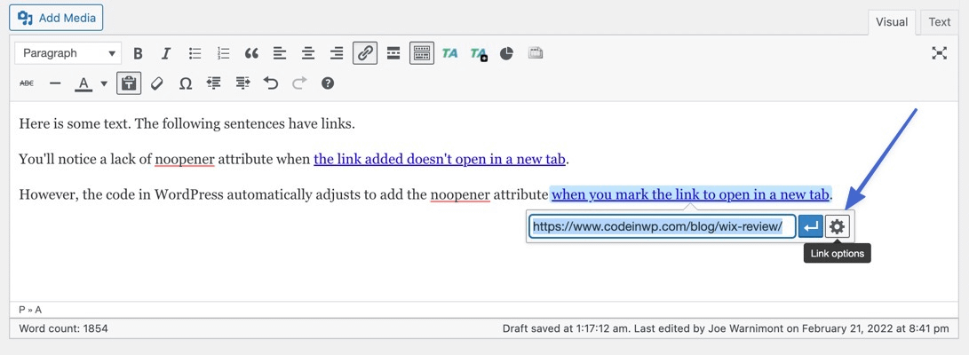This screenshot has height=355, width=969.
Task: Click the text 'Here is some text.'
Action: click(75, 123)
